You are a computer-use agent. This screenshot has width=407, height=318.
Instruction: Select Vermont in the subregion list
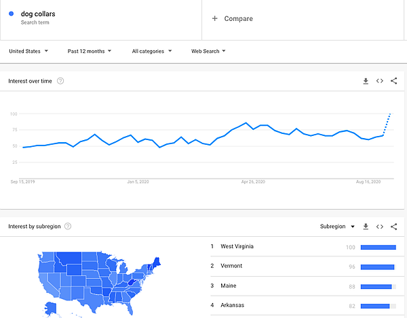click(233, 267)
